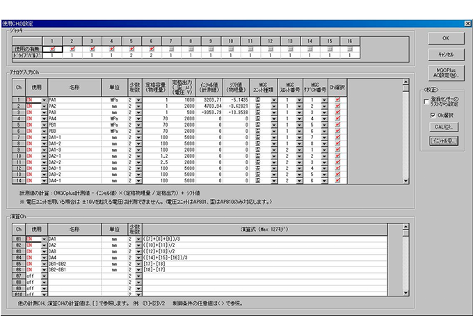The width and height of the screenshot is (473, 334).
Task: Uncheck jack 3 in the 使用の有無 row
Action: 92,49
